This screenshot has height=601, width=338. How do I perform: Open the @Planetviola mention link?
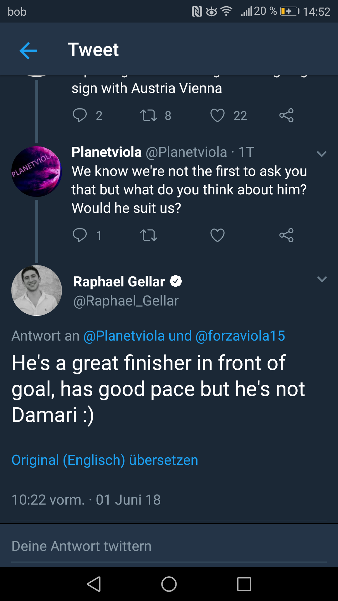coord(124,336)
